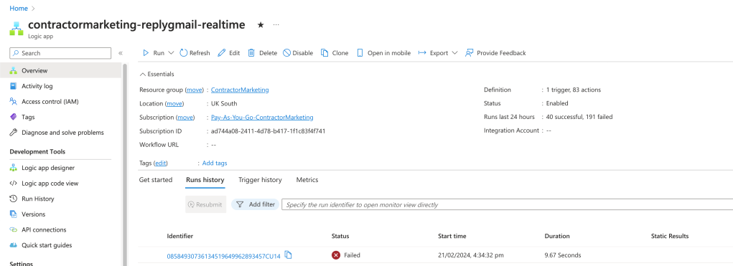Disable the logic app

[x=298, y=53]
